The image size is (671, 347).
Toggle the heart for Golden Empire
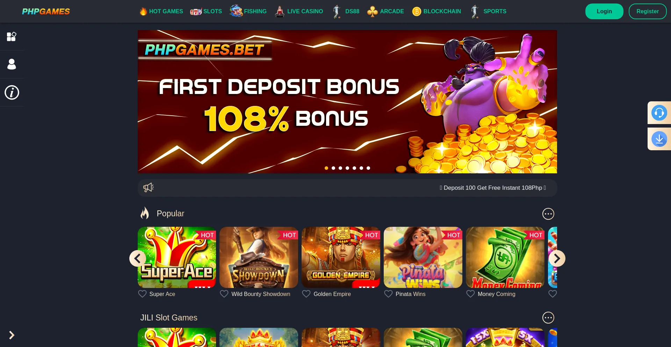(x=306, y=294)
